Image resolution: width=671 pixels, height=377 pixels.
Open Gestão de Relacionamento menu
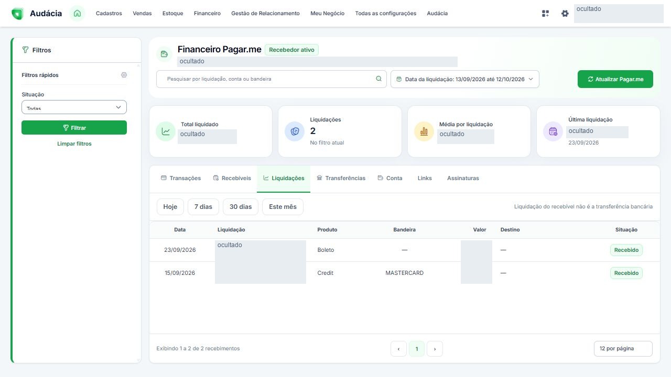coord(265,14)
